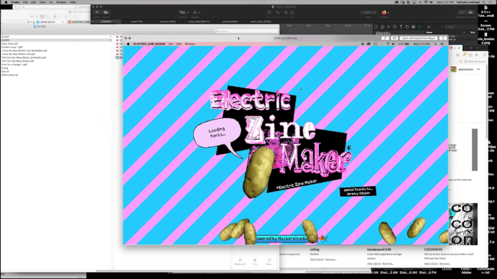Click the Rotate Left button in Finder preview
This screenshot has width=497, height=279.
click(x=240, y=261)
